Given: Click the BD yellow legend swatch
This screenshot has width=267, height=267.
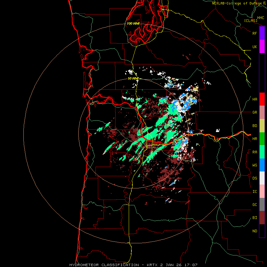Looking at the screenshot, I should [x=262, y=126].
